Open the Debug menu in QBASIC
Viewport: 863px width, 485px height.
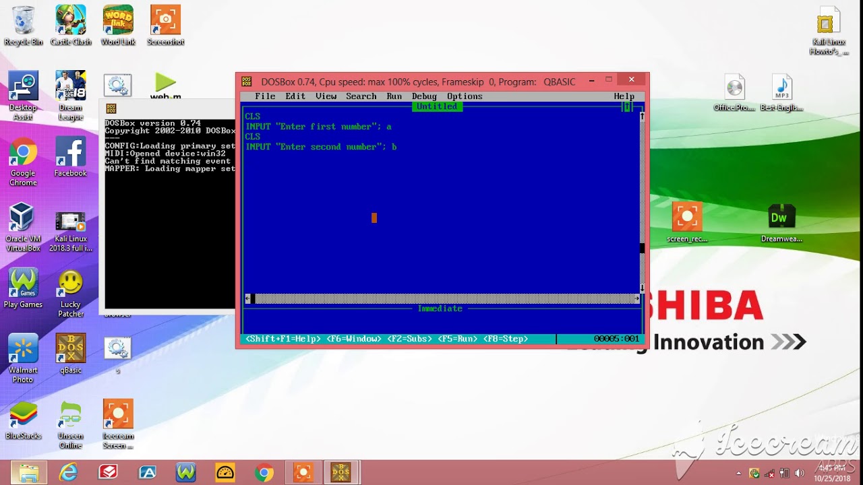click(x=424, y=96)
